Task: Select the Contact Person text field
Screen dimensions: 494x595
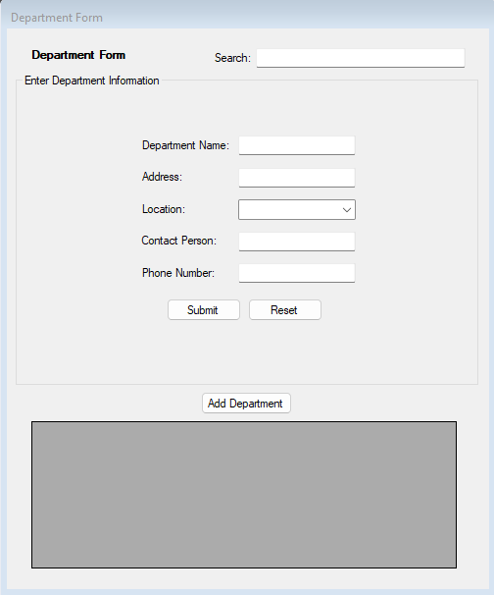Action: (x=297, y=242)
